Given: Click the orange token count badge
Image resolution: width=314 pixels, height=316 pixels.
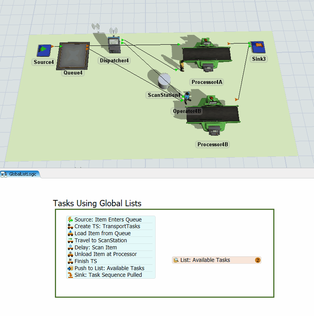Looking at the screenshot, I should [258, 260].
